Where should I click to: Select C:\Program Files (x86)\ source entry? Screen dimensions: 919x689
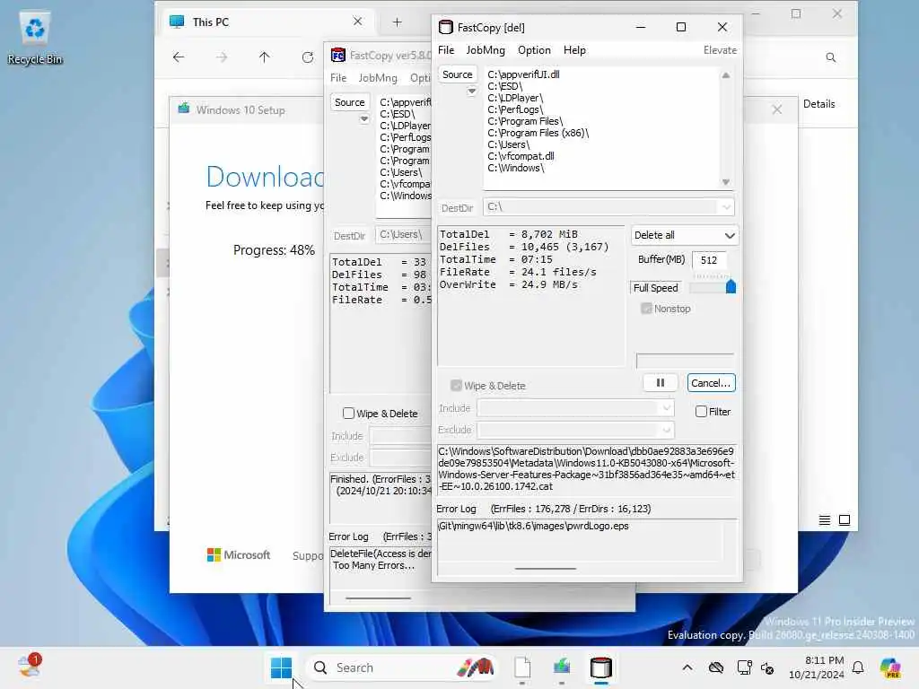click(x=538, y=133)
